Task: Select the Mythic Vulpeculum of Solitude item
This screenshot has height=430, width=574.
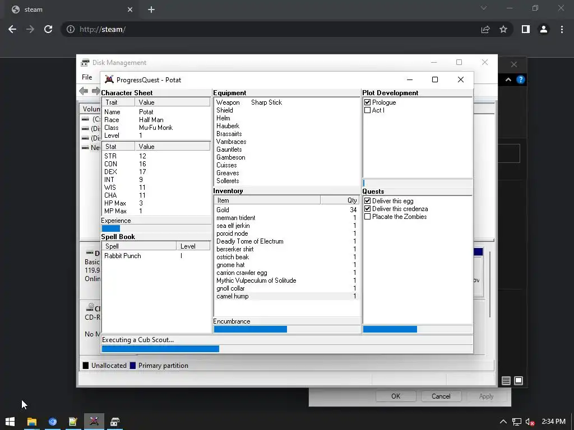Action: click(x=286, y=281)
